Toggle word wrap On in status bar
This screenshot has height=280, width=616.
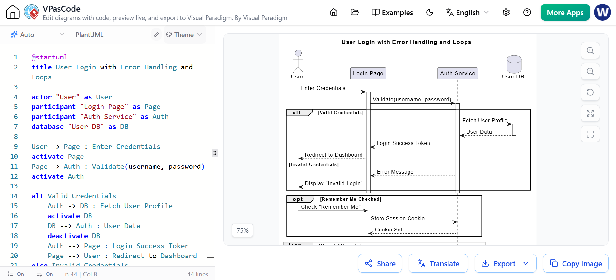click(x=44, y=274)
